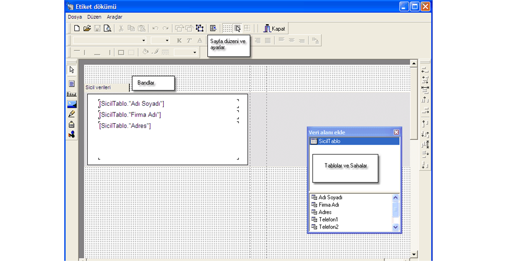Screen dimensions: 507x276
Task: Click the New report icon
Action: [77, 28]
